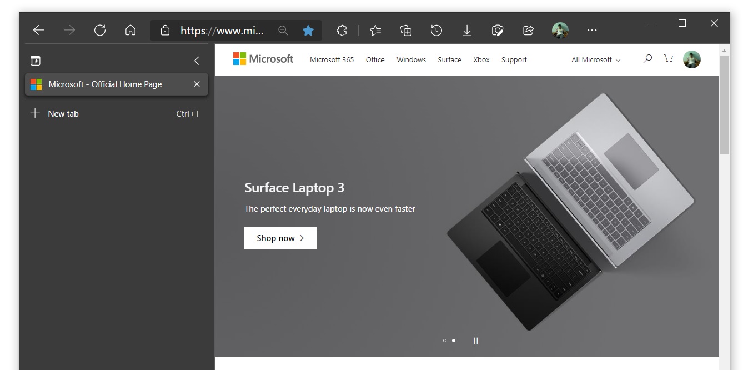The height and width of the screenshot is (370, 753).
Task: Click the website search magnifier icon
Action: tap(647, 58)
